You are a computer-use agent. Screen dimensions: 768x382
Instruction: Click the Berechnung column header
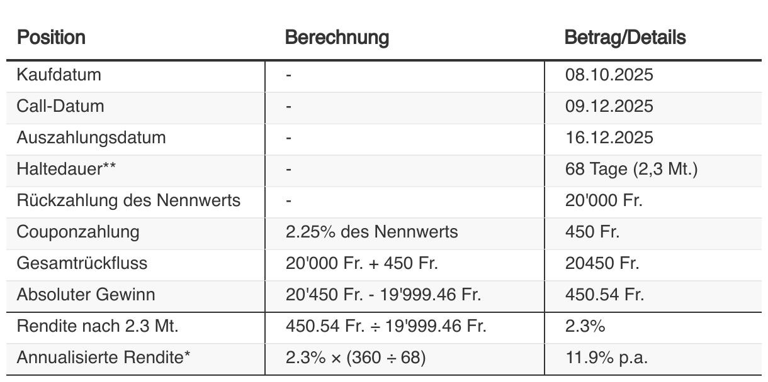(x=337, y=38)
